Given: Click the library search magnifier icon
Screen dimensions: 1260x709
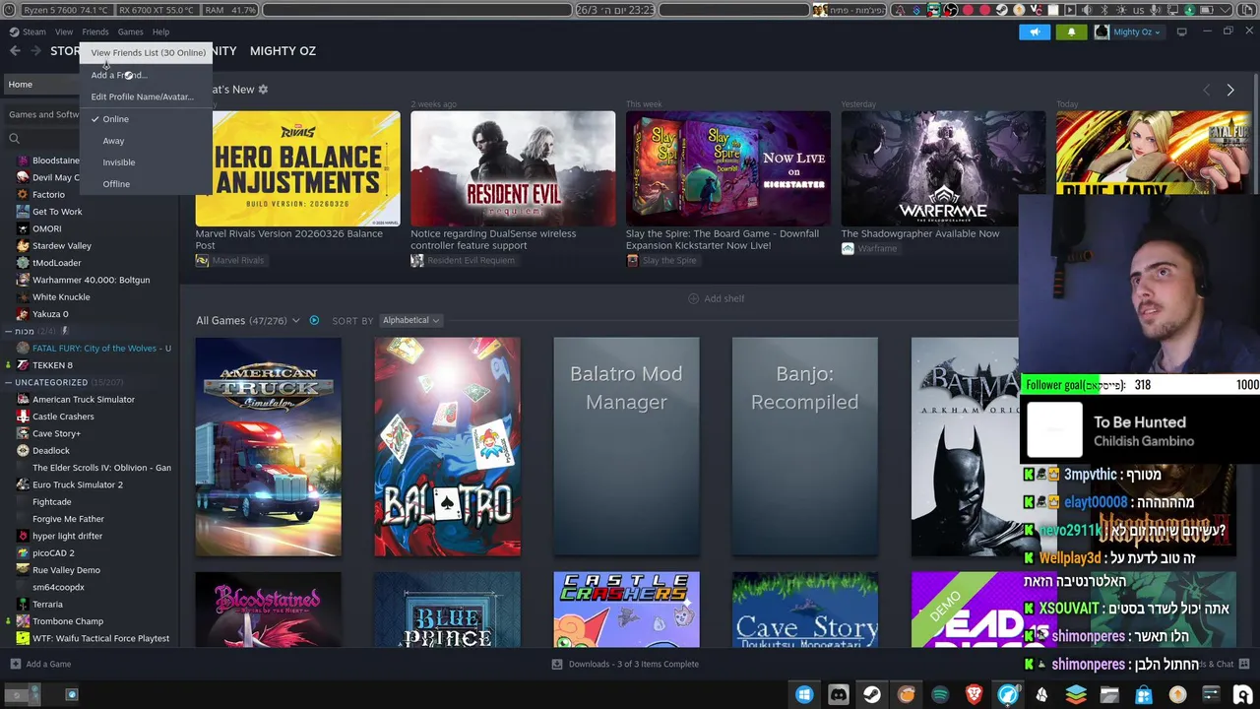Looking at the screenshot, I should tap(14, 139).
